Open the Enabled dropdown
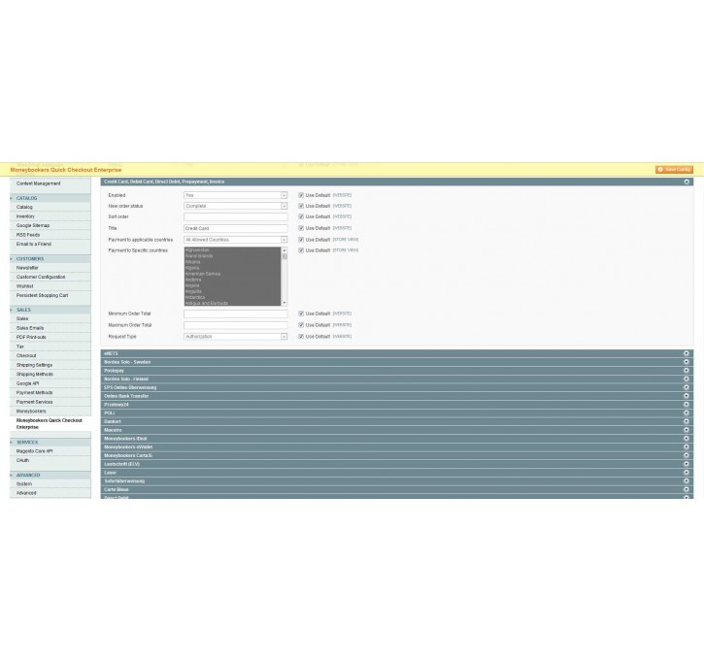 235,195
